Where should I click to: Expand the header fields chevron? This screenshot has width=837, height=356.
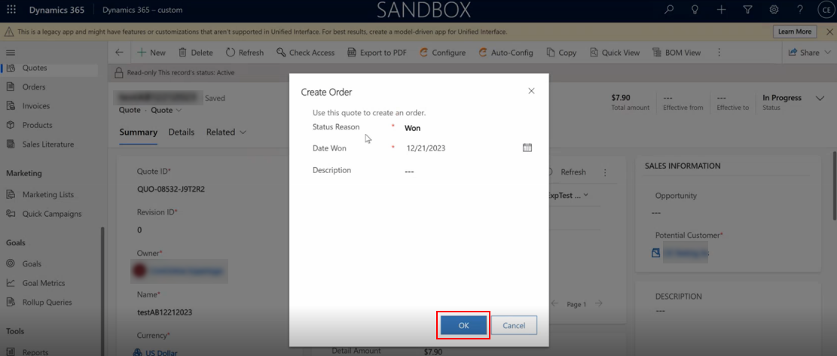[x=820, y=98]
